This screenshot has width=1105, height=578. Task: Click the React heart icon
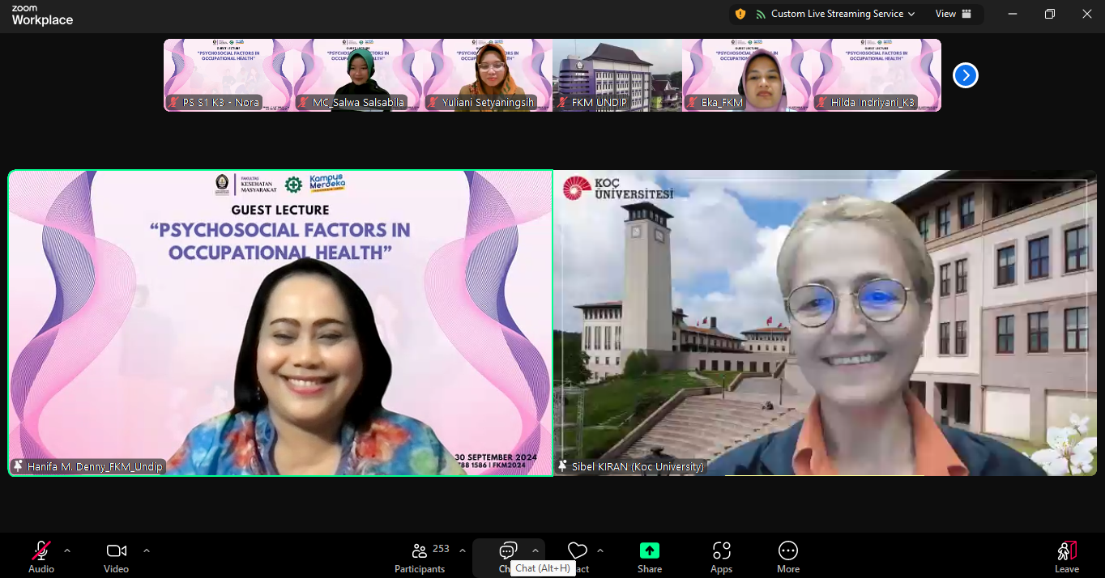pyautogui.click(x=577, y=550)
